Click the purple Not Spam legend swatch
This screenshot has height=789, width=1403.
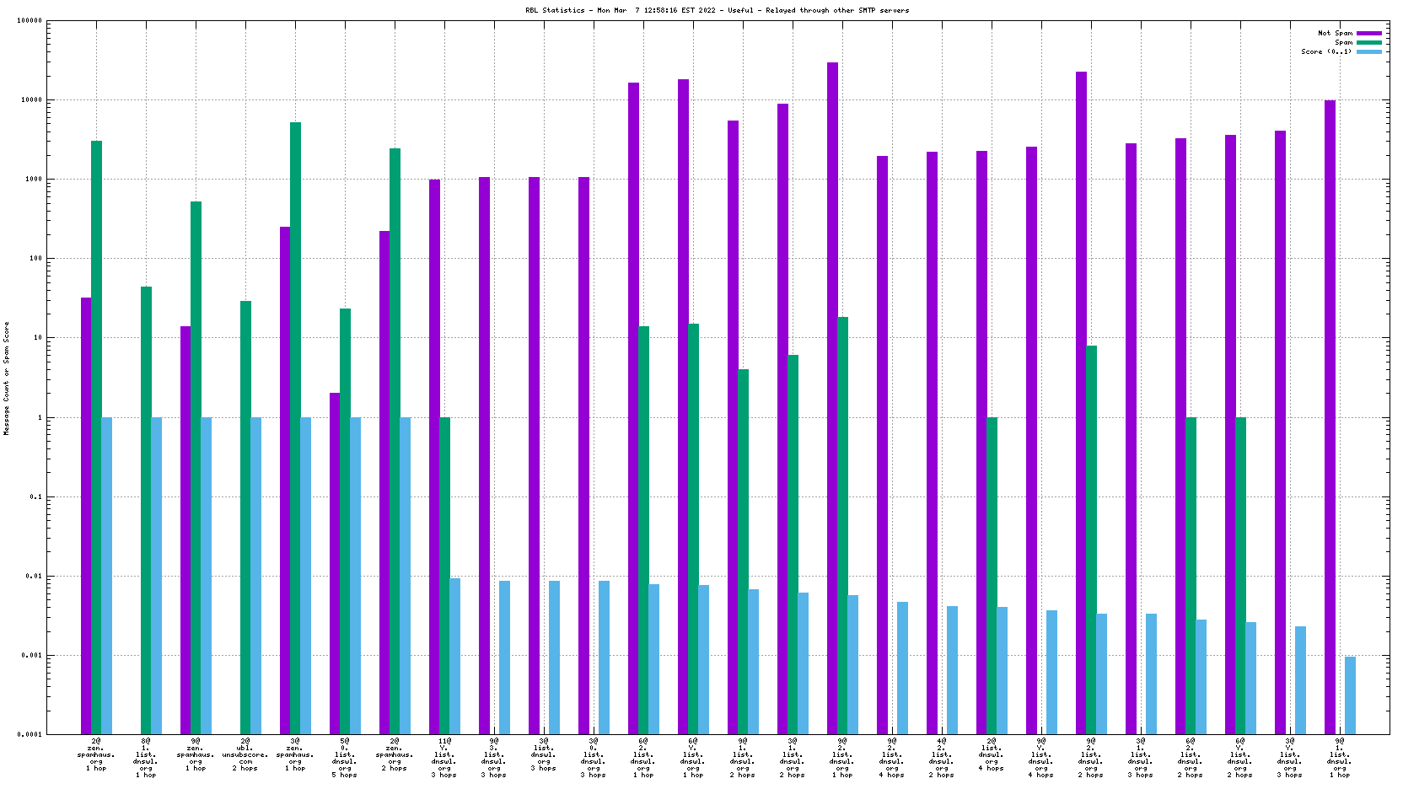click(1369, 33)
